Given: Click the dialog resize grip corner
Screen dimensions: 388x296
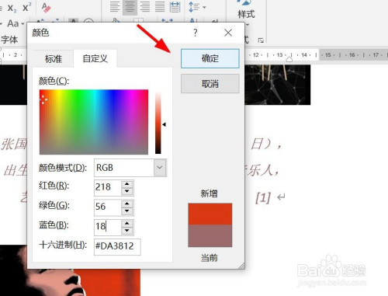Looking at the screenshot, I should pyautogui.click(x=241, y=266).
